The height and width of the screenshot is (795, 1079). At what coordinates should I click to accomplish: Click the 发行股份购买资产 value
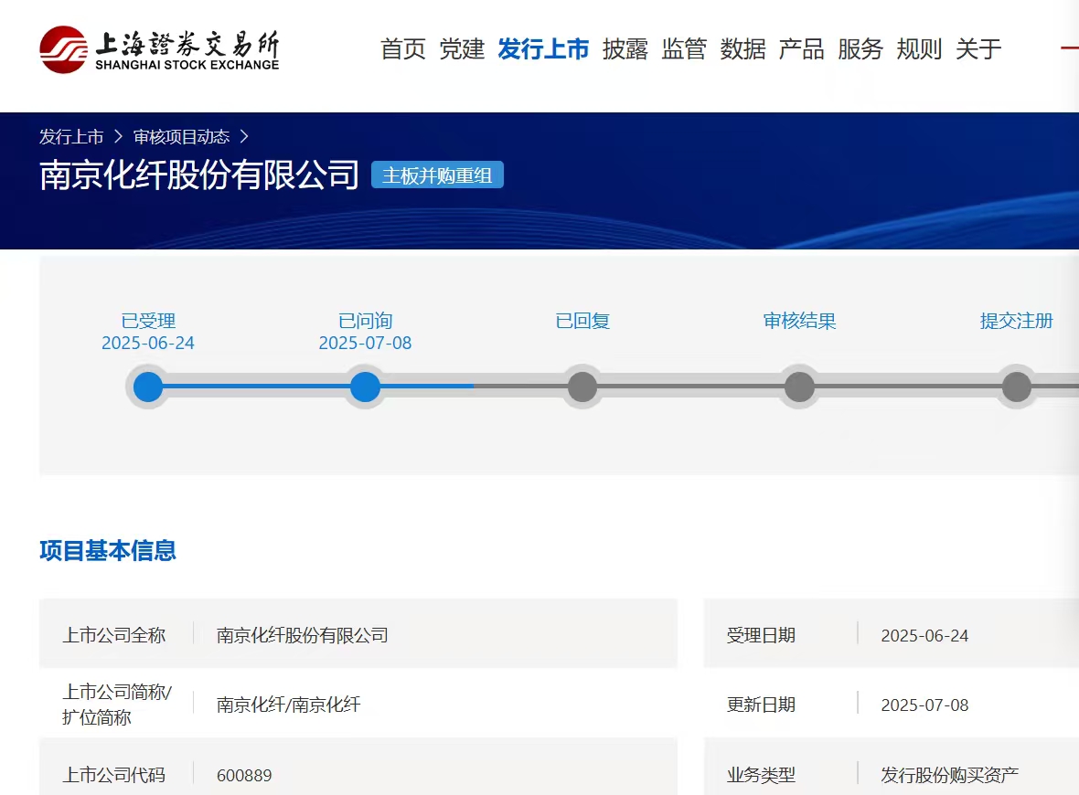950,775
